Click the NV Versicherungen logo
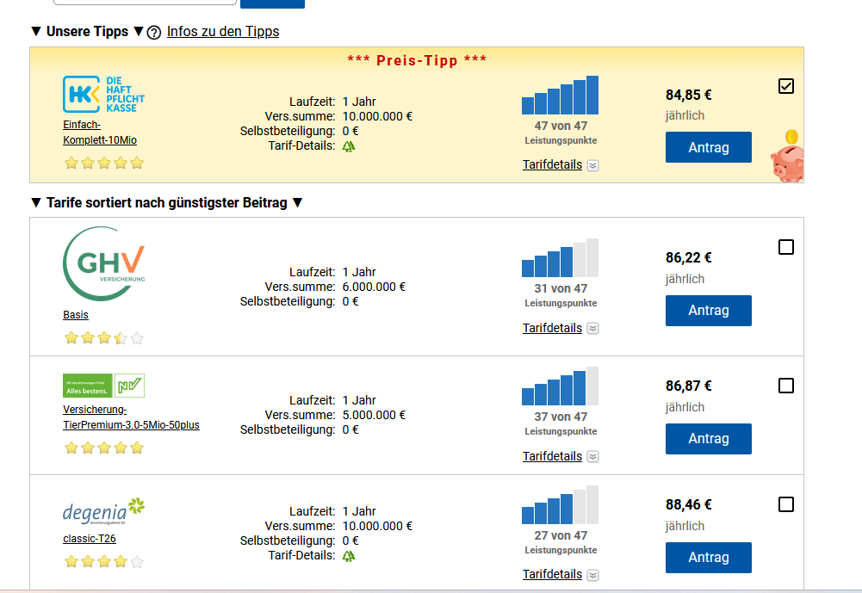 tap(103, 385)
